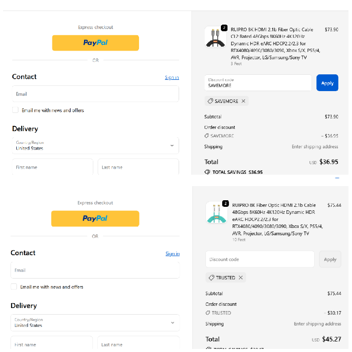Click the TRUSTED tag icon
This screenshot has width=352, height=352.
point(211,278)
